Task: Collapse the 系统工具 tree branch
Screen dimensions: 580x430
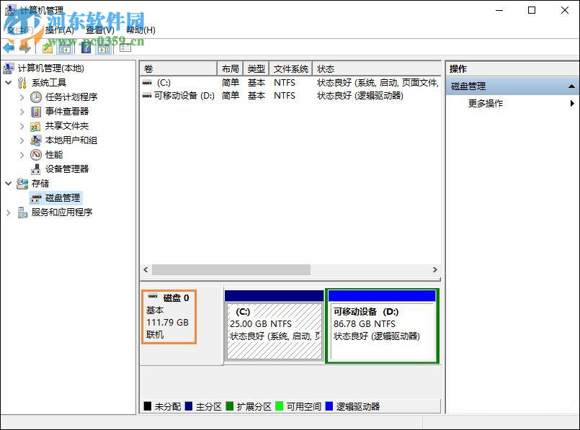Action: (x=7, y=82)
